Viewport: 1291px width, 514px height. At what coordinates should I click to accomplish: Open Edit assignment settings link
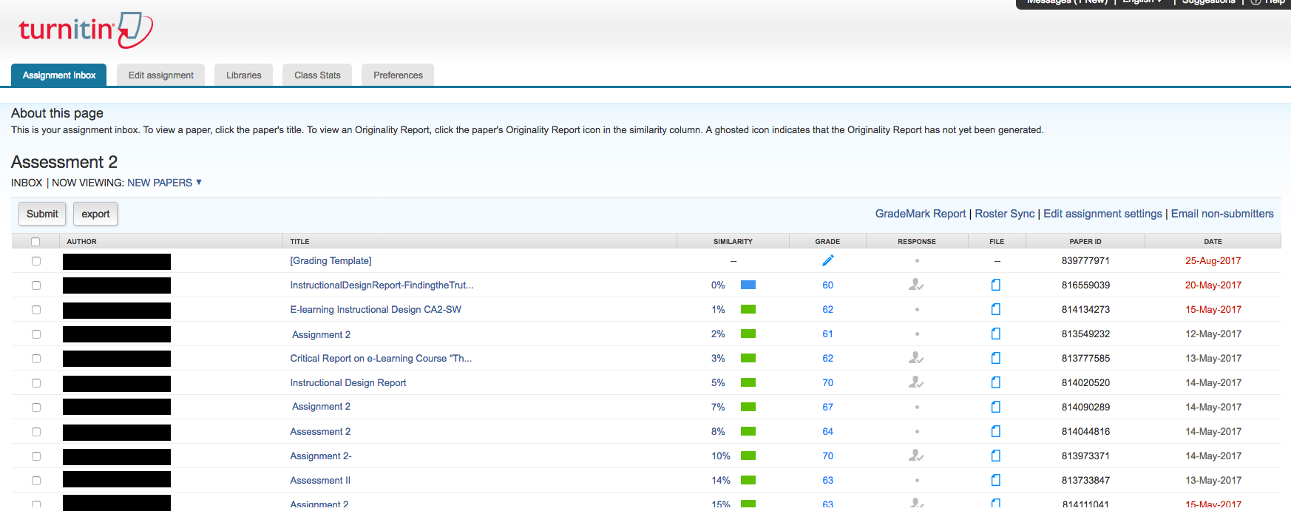click(1102, 214)
